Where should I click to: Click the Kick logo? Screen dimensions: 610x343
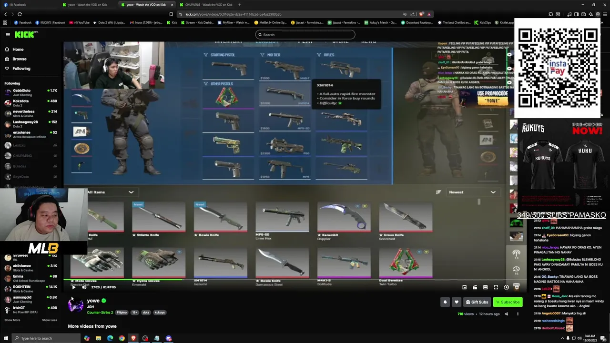(x=25, y=34)
